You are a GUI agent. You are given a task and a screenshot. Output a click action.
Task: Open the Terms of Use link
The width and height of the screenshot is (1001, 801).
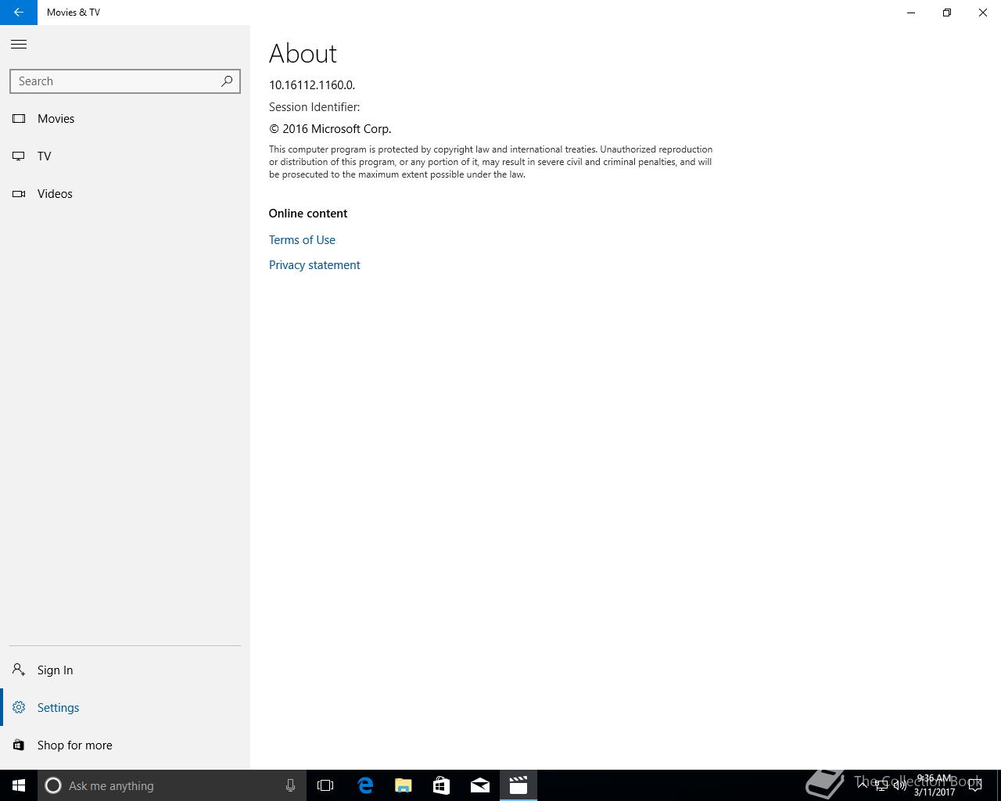pos(302,240)
